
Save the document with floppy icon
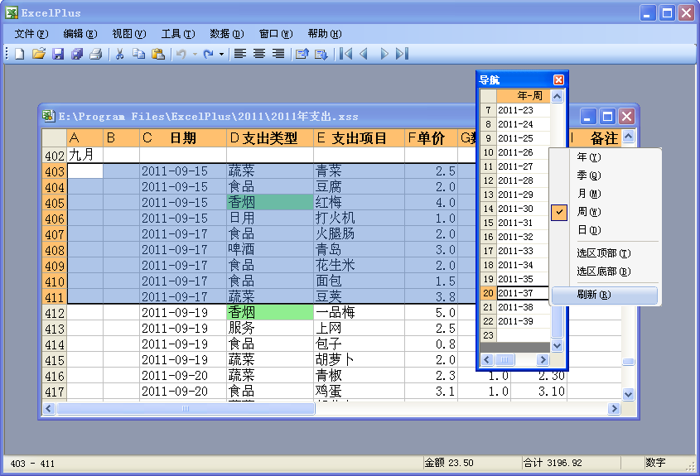tap(58, 54)
